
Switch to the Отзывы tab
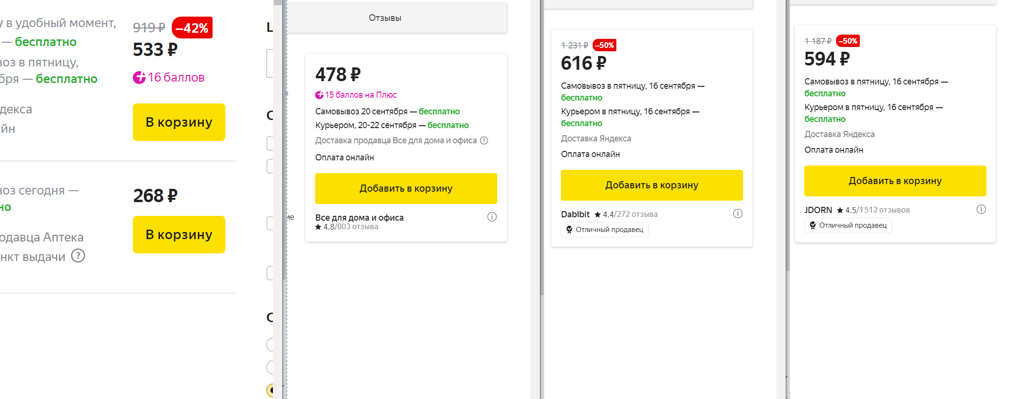385,18
